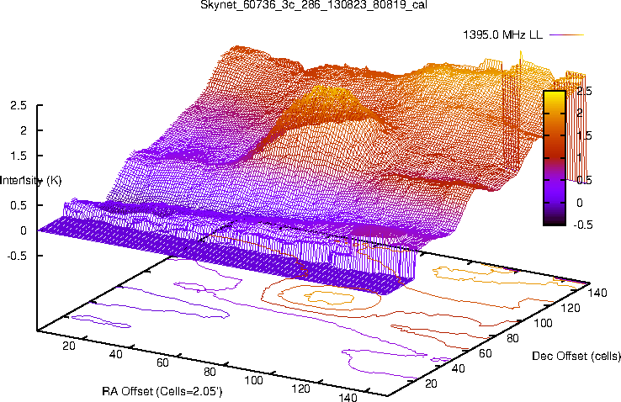
Task: Click the plot title Skynet_60736_3c_286_130823_80819_cal
Action: click(x=314, y=5)
